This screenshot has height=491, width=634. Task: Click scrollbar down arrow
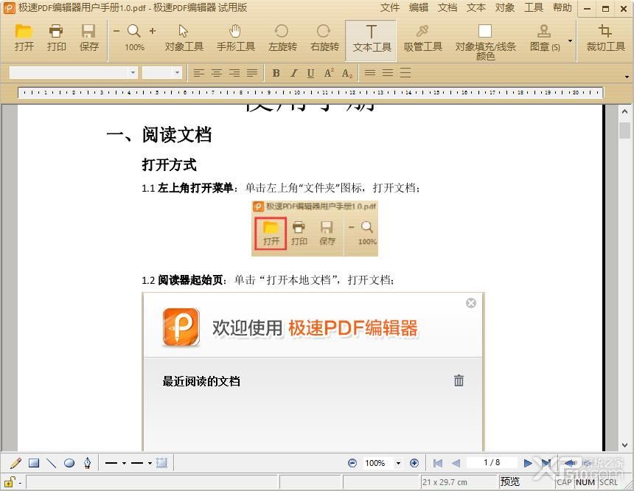pyautogui.click(x=624, y=445)
